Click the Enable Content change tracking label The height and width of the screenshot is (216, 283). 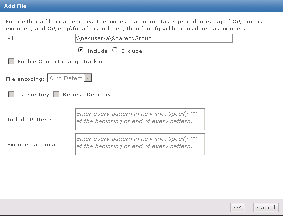[x=61, y=62]
